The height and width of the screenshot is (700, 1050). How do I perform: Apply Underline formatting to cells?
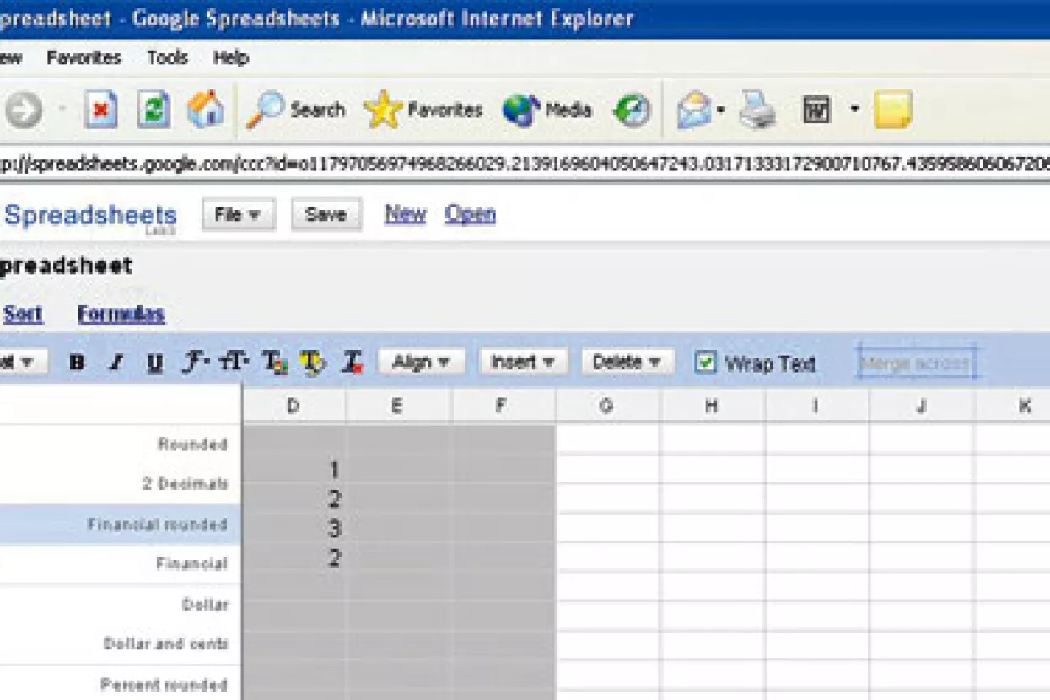pos(154,363)
